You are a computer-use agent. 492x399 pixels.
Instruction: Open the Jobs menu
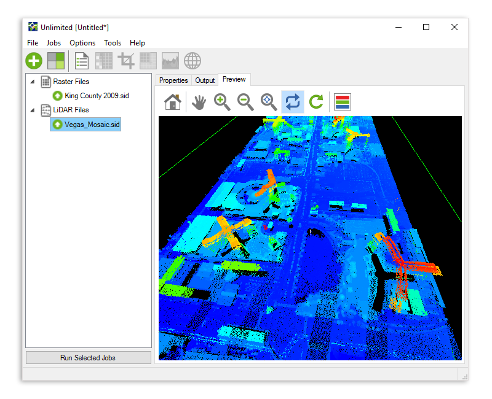click(54, 43)
